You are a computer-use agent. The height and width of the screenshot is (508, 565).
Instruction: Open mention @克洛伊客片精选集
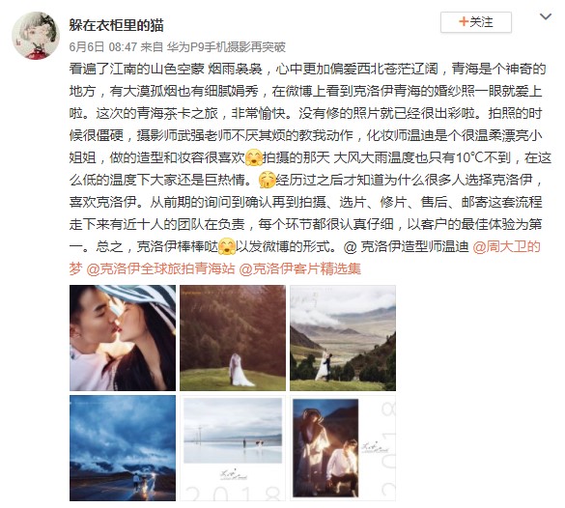(299, 268)
